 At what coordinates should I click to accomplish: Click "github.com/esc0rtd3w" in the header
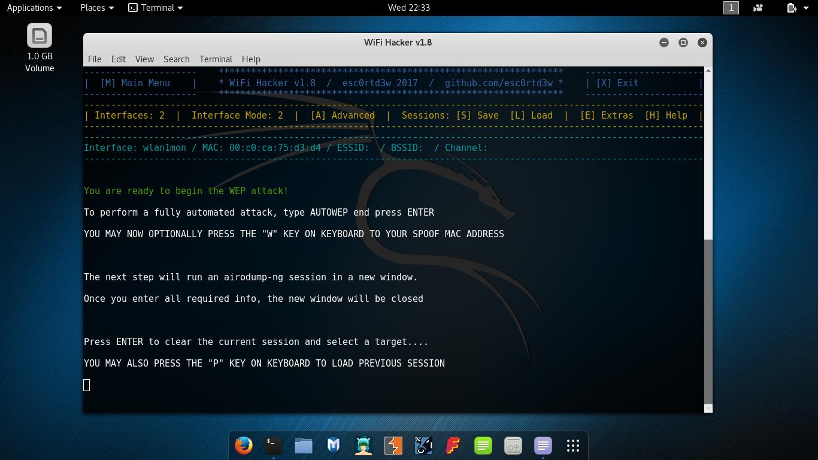coord(499,83)
